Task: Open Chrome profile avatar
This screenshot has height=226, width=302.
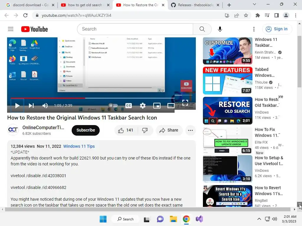Action: click(286, 15)
